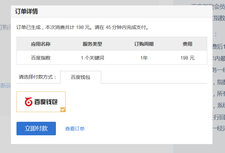Click the 费用 column header
The height and width of the screenshot is (153, 225).
point(187,44)
